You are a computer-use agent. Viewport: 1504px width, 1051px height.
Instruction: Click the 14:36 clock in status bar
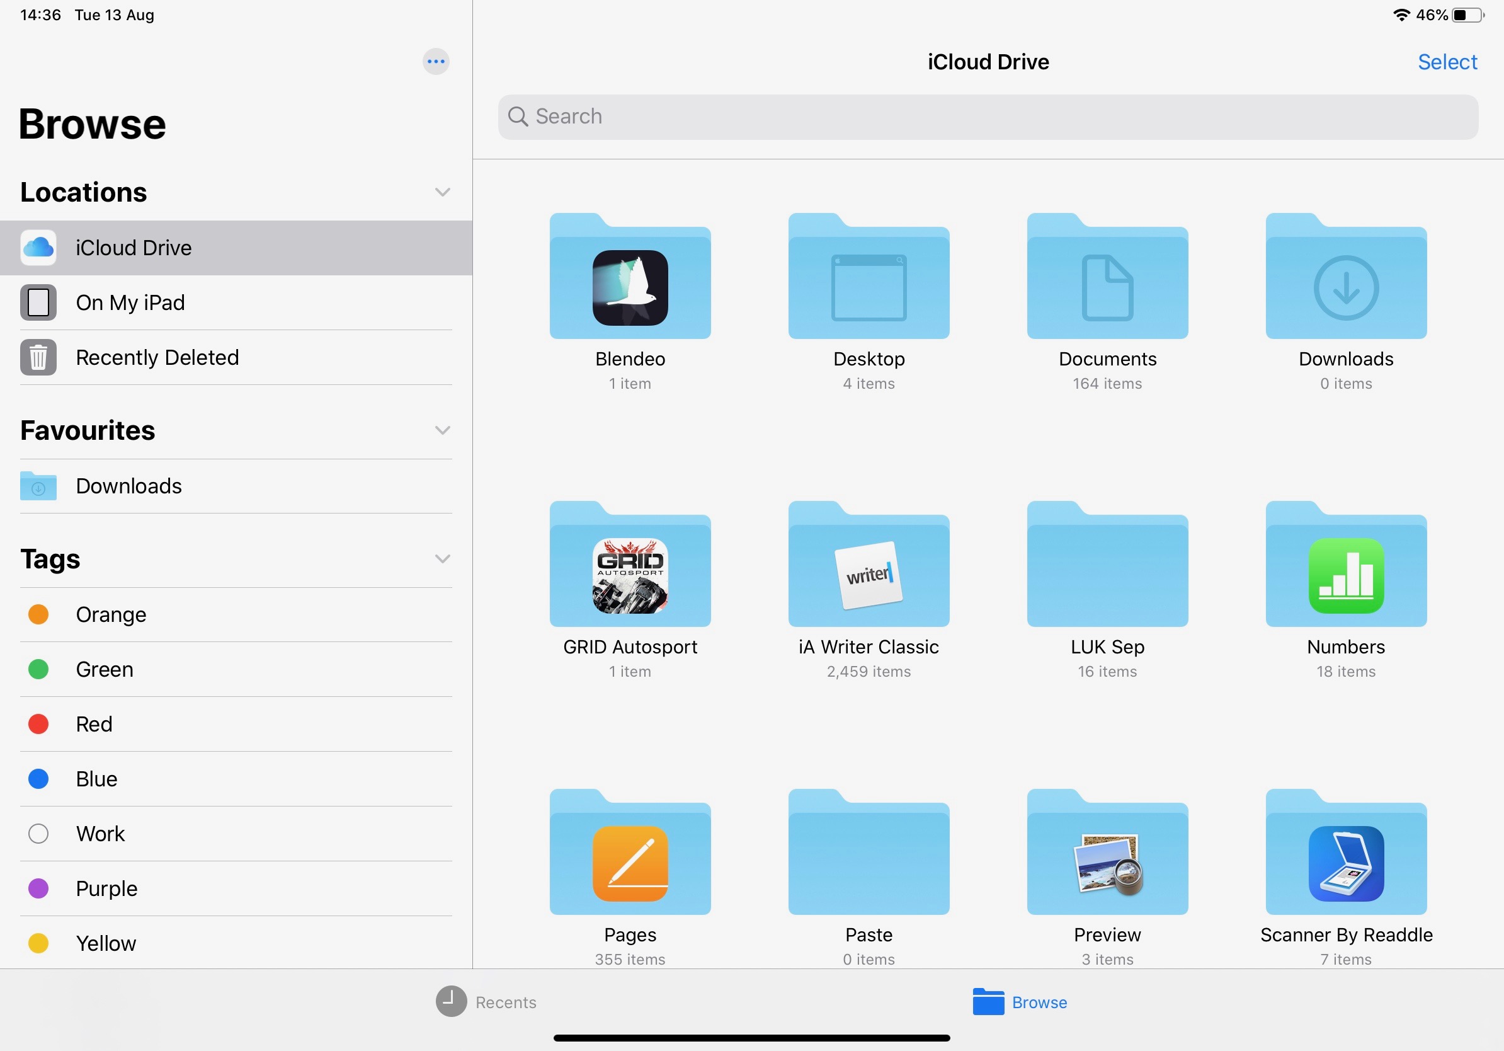tap(40, 15)
